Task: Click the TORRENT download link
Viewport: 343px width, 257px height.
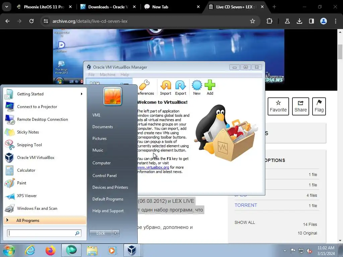Action: click(x=246, y=205)
